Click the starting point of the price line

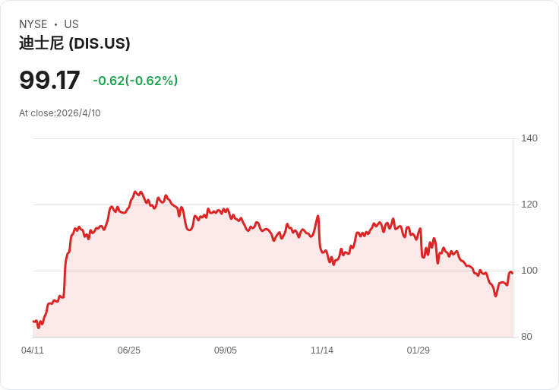tap(33, 322)
